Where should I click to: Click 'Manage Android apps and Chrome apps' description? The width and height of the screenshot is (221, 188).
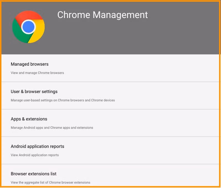click(x=52, y=128)
